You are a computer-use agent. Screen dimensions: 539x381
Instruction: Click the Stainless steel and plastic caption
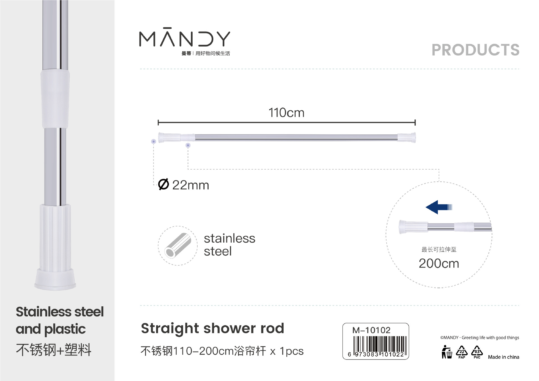(x=60, y=320)
